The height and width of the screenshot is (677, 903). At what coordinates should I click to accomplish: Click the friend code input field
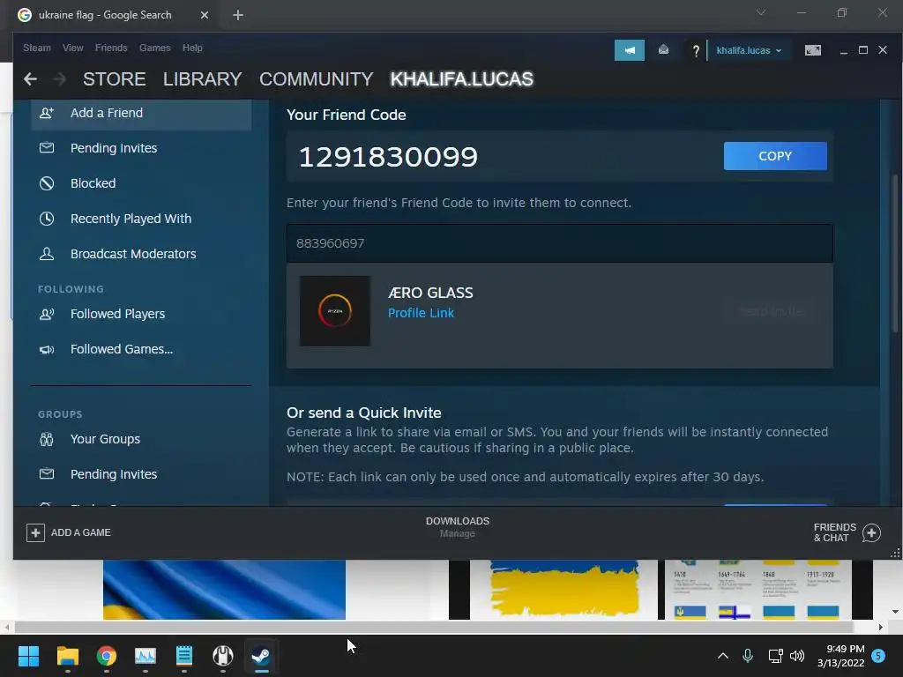point(560,243)
